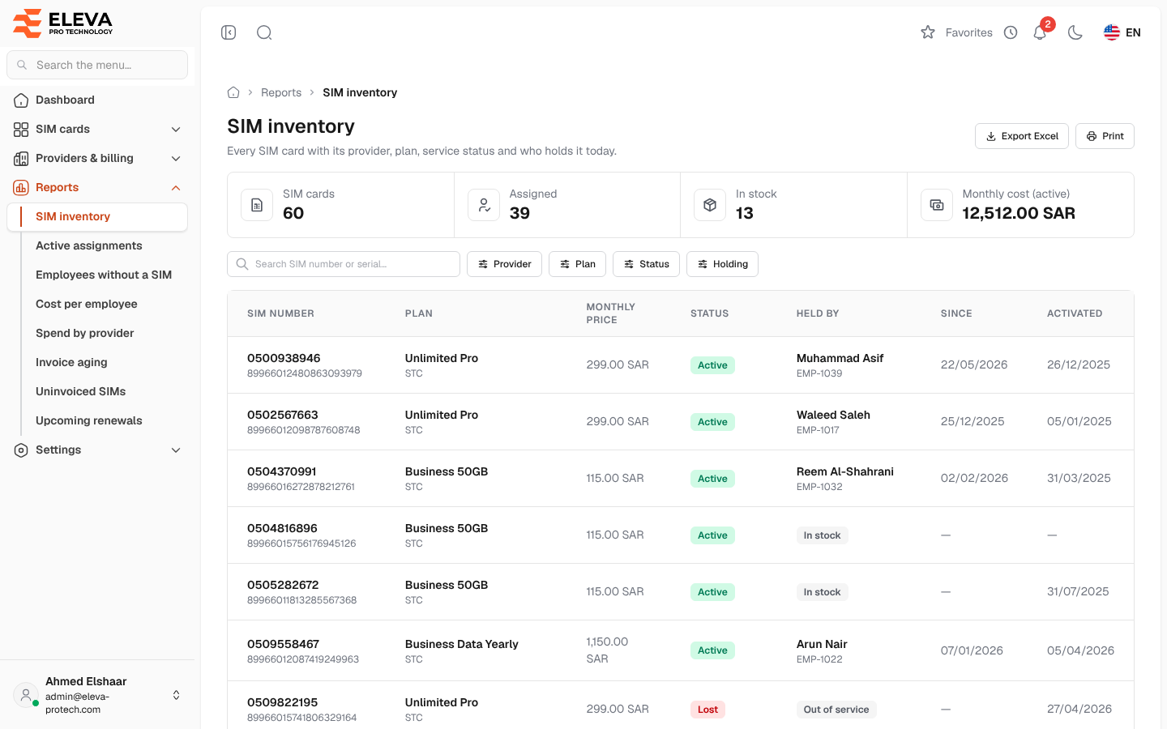
Task: Go to Employees without a SIM
Action: (104, 275)
